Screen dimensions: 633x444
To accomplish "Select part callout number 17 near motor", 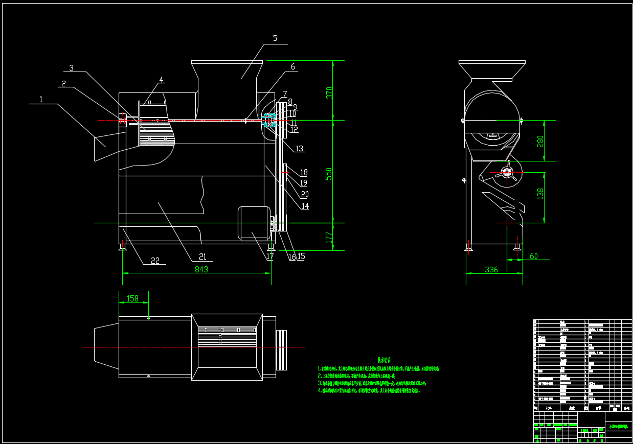I will [270, 257].
